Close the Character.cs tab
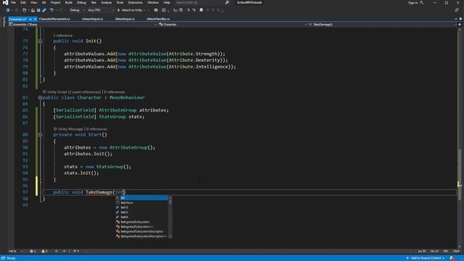Viewport: 464px width, 261px height. click(x=35, y=20)
